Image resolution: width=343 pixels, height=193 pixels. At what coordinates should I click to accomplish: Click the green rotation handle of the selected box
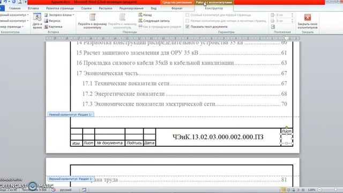pyautogui.click(x=287, y=128)
